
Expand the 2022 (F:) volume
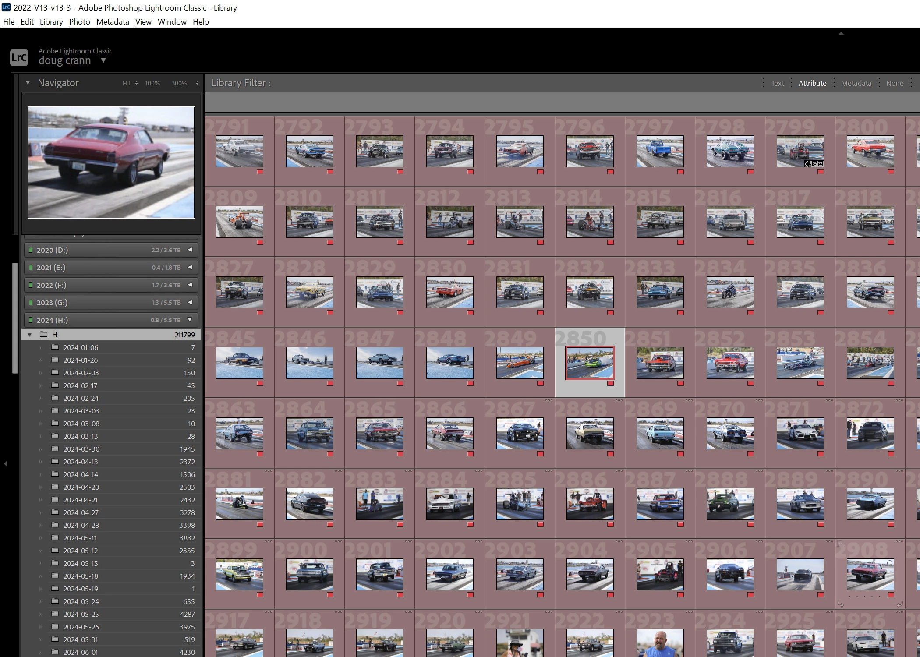(x=190, y=285)
